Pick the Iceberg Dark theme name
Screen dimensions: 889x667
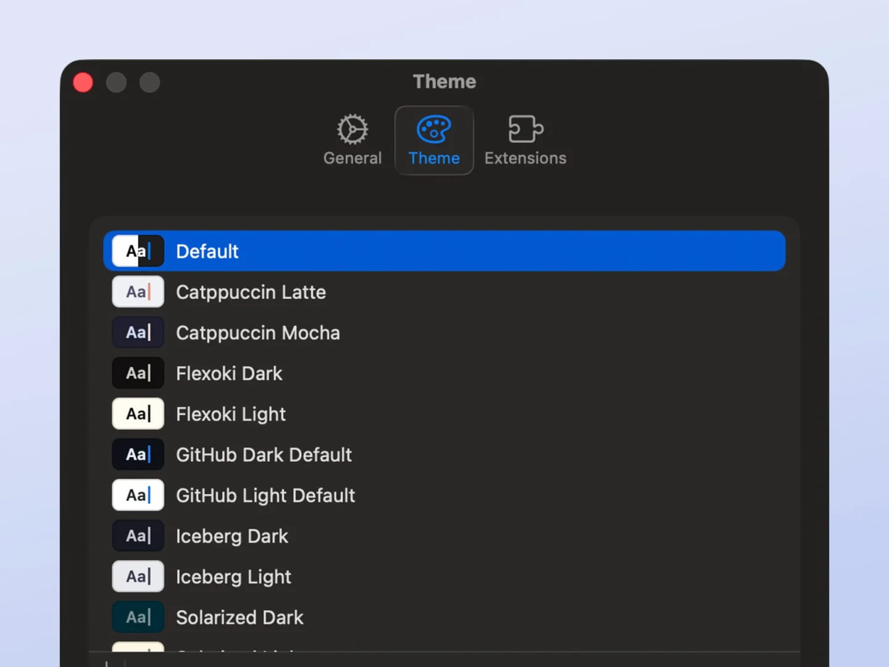click(232, 537)
